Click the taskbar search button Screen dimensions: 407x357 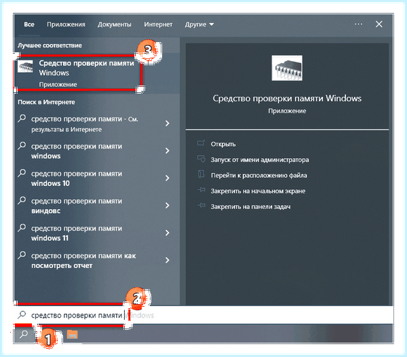click(24, 334)
